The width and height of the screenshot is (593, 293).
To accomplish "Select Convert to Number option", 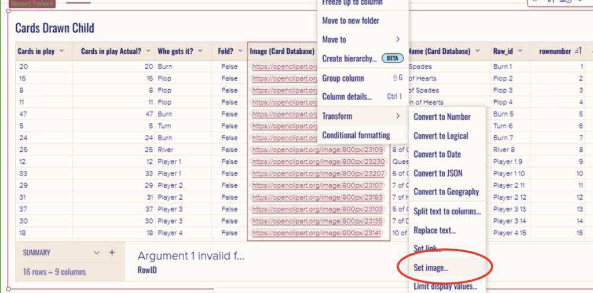I will tap(442, 117).
